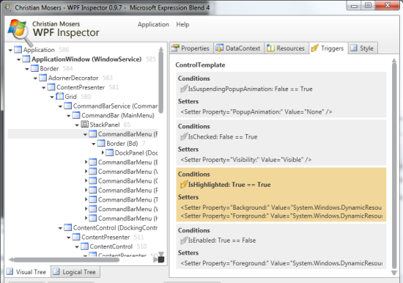Click the DataContext tab icon

(219, 48)
